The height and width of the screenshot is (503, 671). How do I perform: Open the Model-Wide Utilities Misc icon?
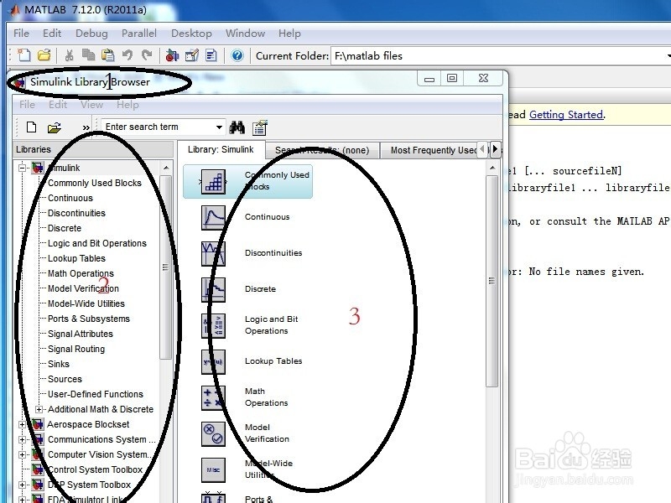point(213,469)
